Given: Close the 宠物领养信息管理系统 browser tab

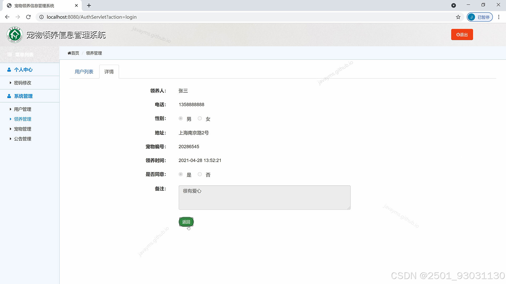Looking at the screenshot, I should (x=76, y=6).
